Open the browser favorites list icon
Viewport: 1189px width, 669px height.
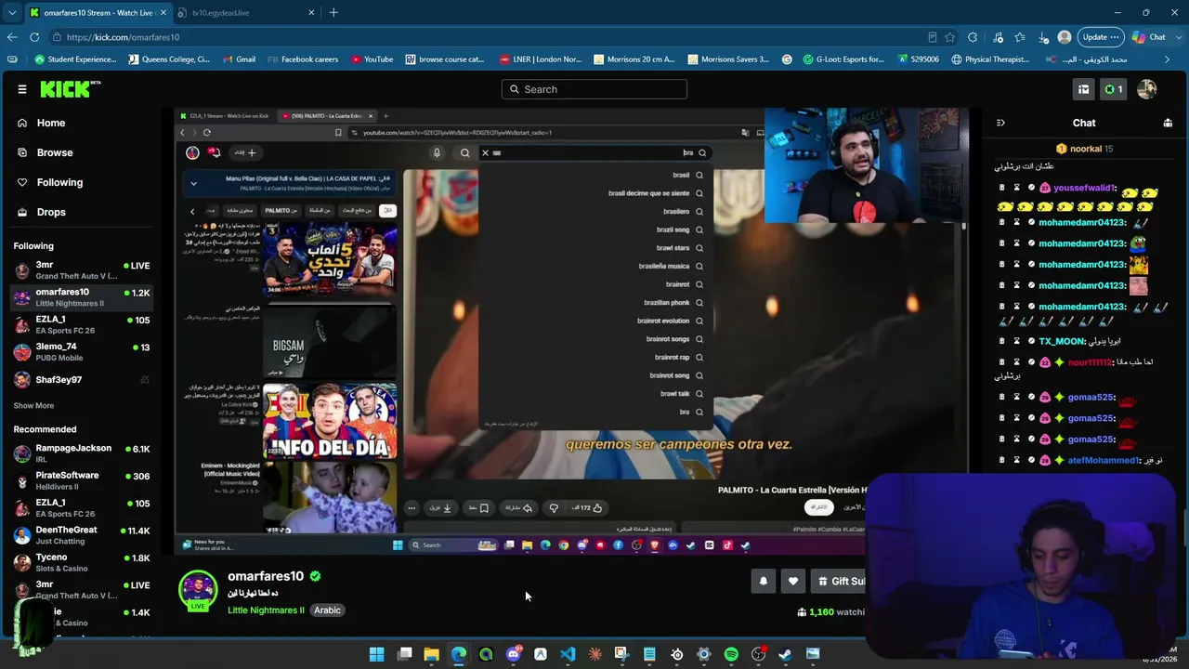[x=1020, y=37]
